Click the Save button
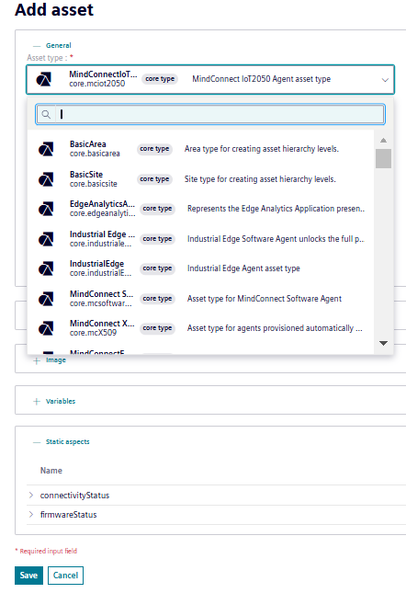 pos(28,576)
